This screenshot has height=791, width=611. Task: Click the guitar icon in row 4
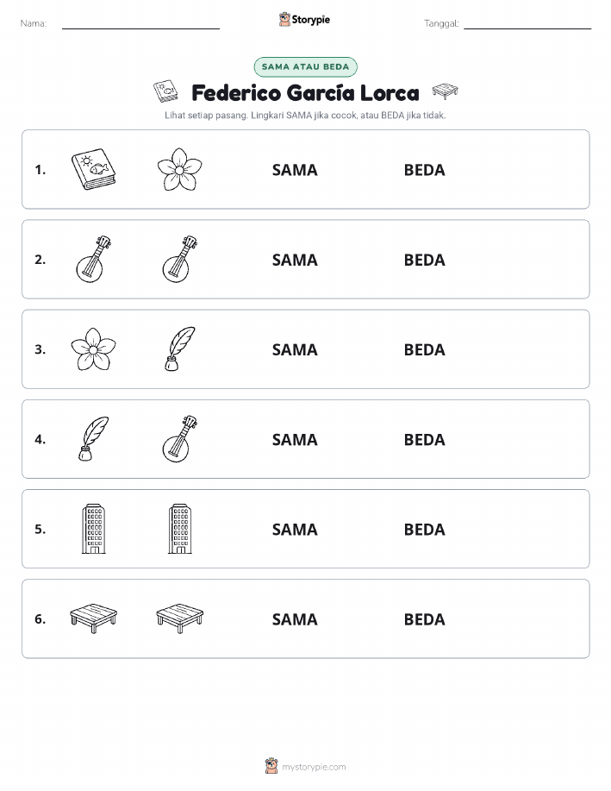179,438
